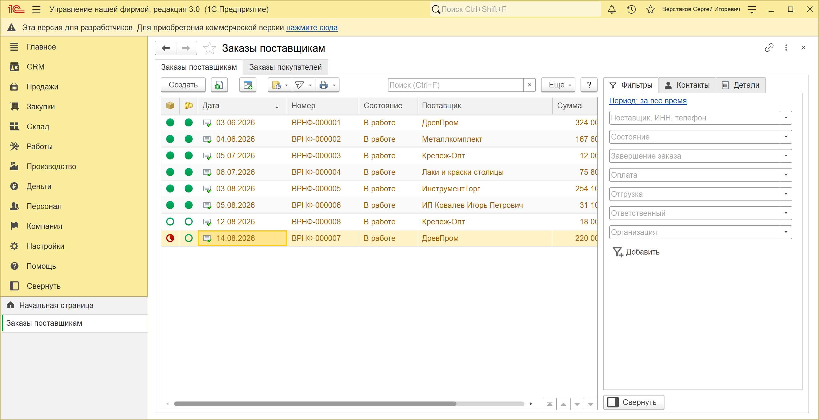Open service settings icon next to user name
Screen dimensions: 819x420
coord(752,10)
